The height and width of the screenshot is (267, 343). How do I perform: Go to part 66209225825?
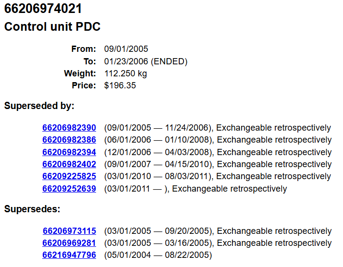pyautogui.click(x=69, y=176)
